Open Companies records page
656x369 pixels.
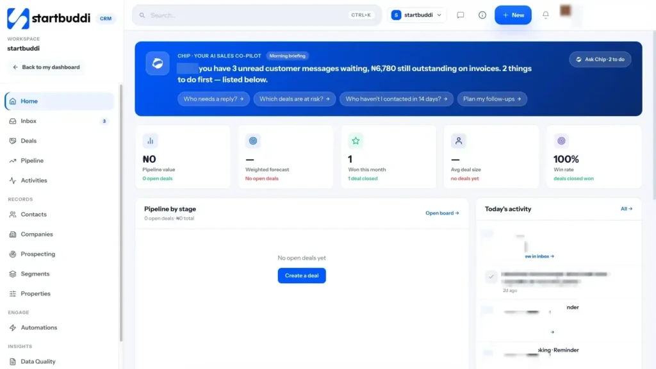(x=60, y=234)
